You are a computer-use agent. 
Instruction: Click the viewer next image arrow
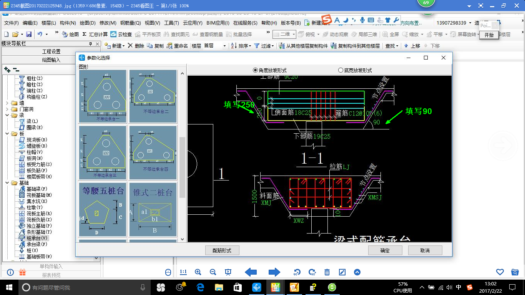click(x=274, y=272)
